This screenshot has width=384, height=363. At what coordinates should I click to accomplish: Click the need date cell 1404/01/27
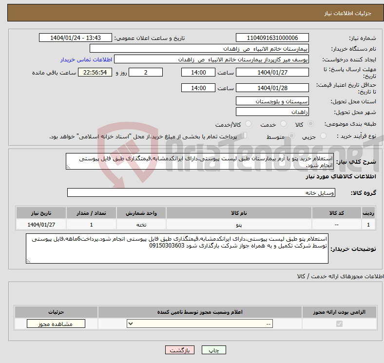(x=41, y=224)
